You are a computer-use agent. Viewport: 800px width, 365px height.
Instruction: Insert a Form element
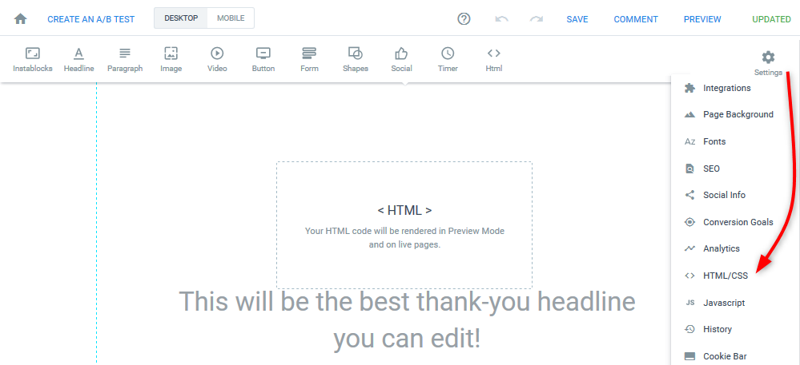click(309, 60)
